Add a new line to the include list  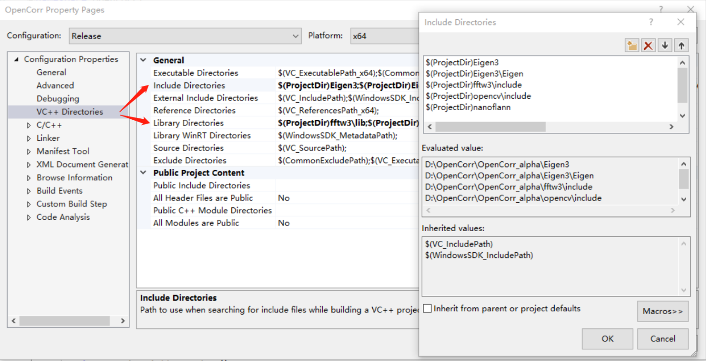click(632, 45)
